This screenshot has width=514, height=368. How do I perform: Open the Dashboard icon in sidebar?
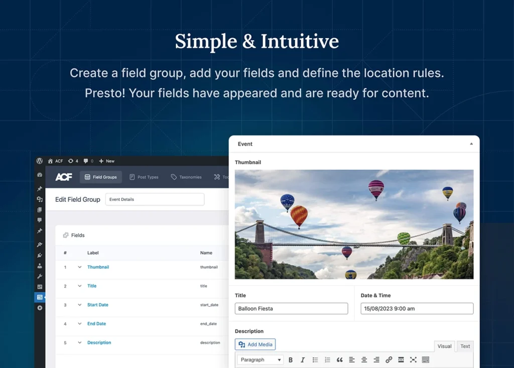[40, 175]
